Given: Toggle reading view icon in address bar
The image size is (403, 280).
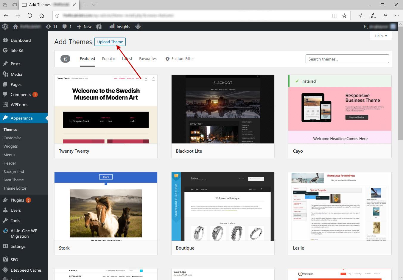Looking at the screenshot, I should [334, 16].
